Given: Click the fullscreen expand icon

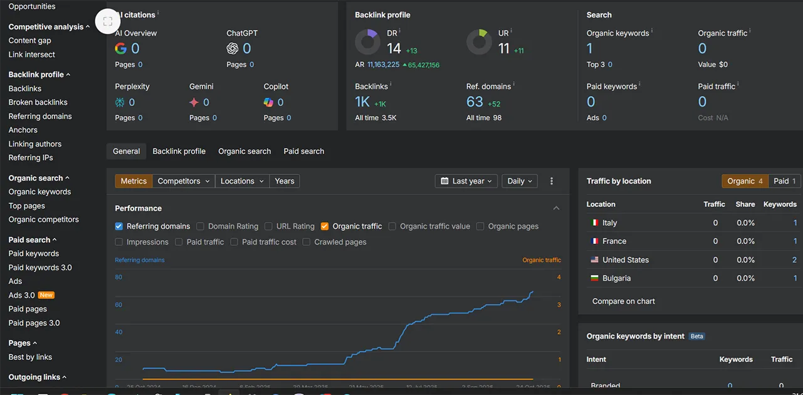Looking at the screenshot, I should point(108,21).
